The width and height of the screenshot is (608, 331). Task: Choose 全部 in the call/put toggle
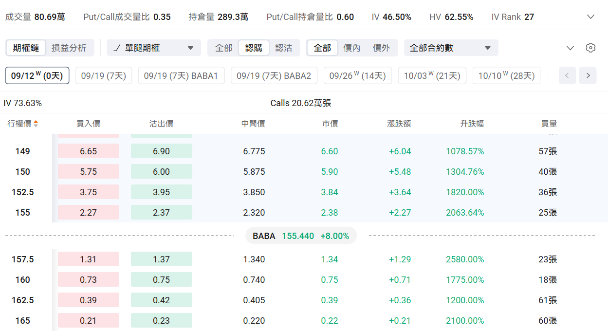click(x=224, y=48)
